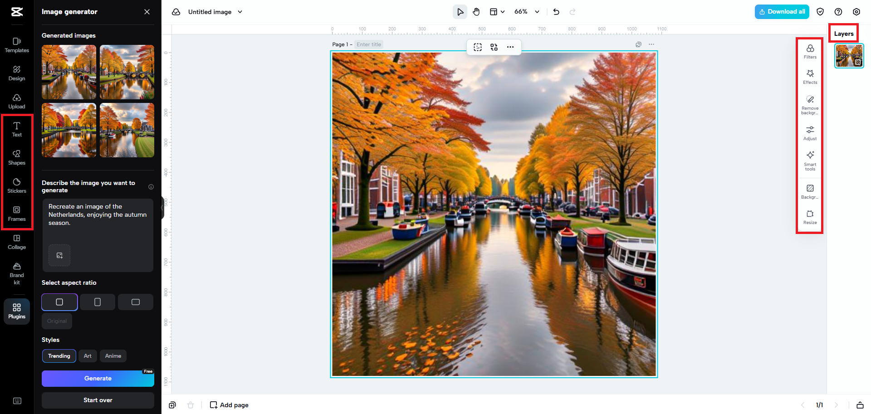
Task: Open the Resize tool
Action: [810, 217]
